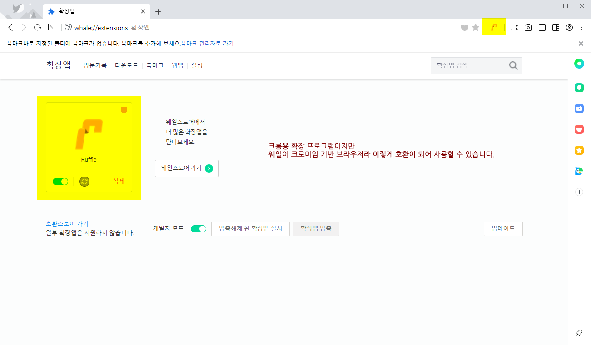
Task: Add a sidebar app with plus icon
Action: (579, 192)
